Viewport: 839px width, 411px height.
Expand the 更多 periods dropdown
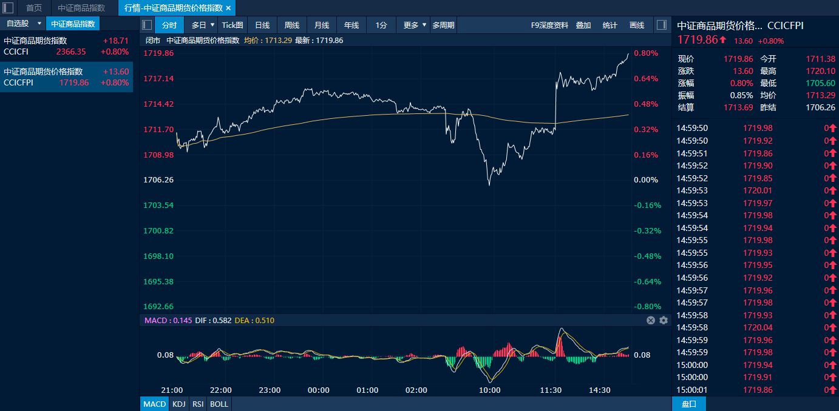tap(413, 25)
